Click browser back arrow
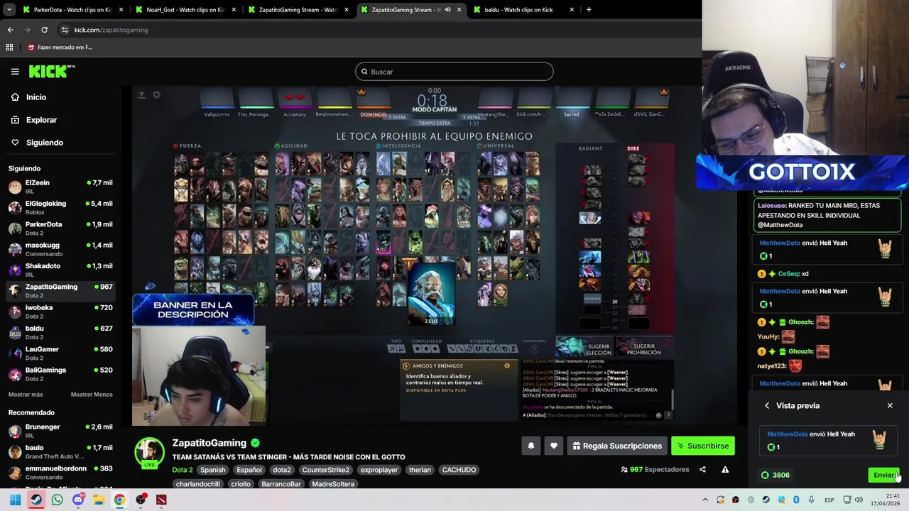The image size is (909, 511). point(10,30)
